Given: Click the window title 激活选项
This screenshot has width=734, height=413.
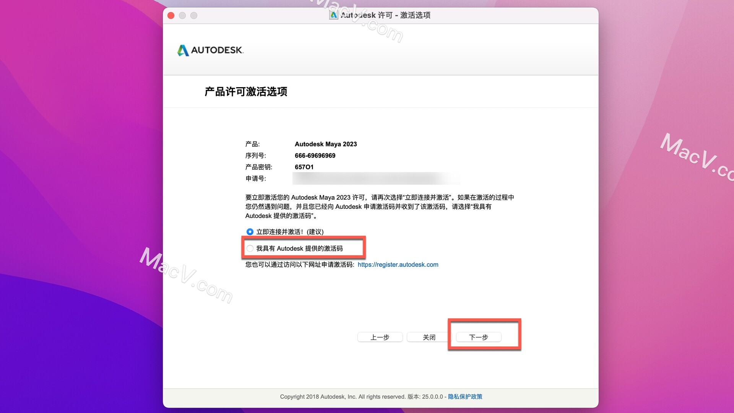Looking at the screenshot, I should point(415,15).
